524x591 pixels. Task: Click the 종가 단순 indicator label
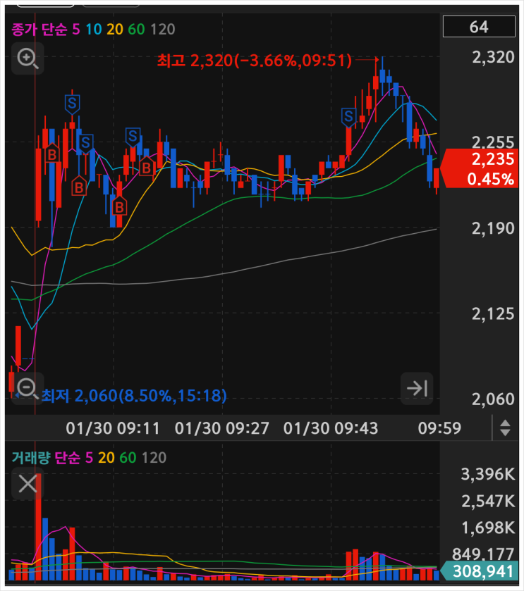coord(39,29)
